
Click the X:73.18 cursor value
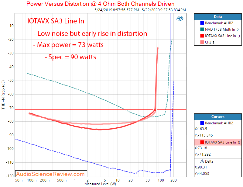point(201,148)
